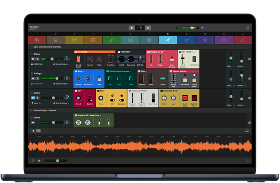Select the purple electric guitar scene 10
The height and width of the screenshot is (183, 280).
[x=205, y=40]
